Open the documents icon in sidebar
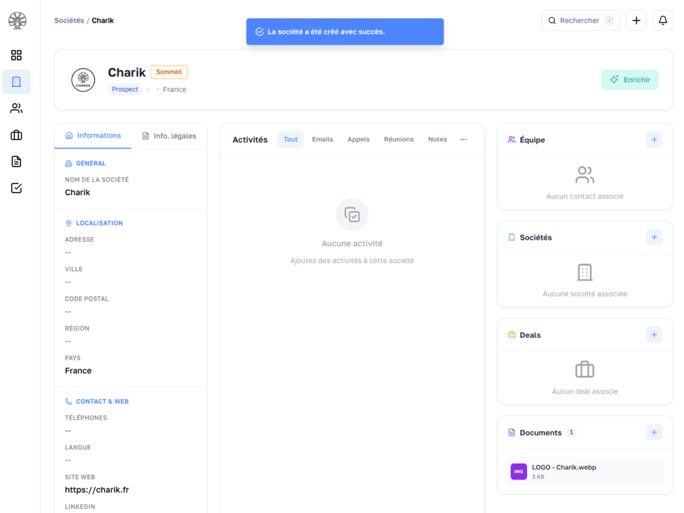Image resolution: width=684 pixels, height=513 pixels. pyautogui.click(x=16, y=162)
